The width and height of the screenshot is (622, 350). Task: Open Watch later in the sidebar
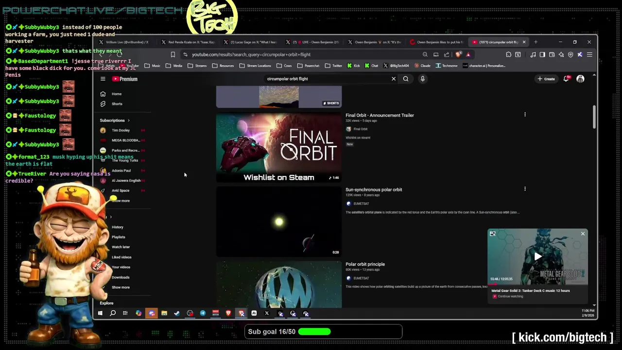[x=121, y=247]
